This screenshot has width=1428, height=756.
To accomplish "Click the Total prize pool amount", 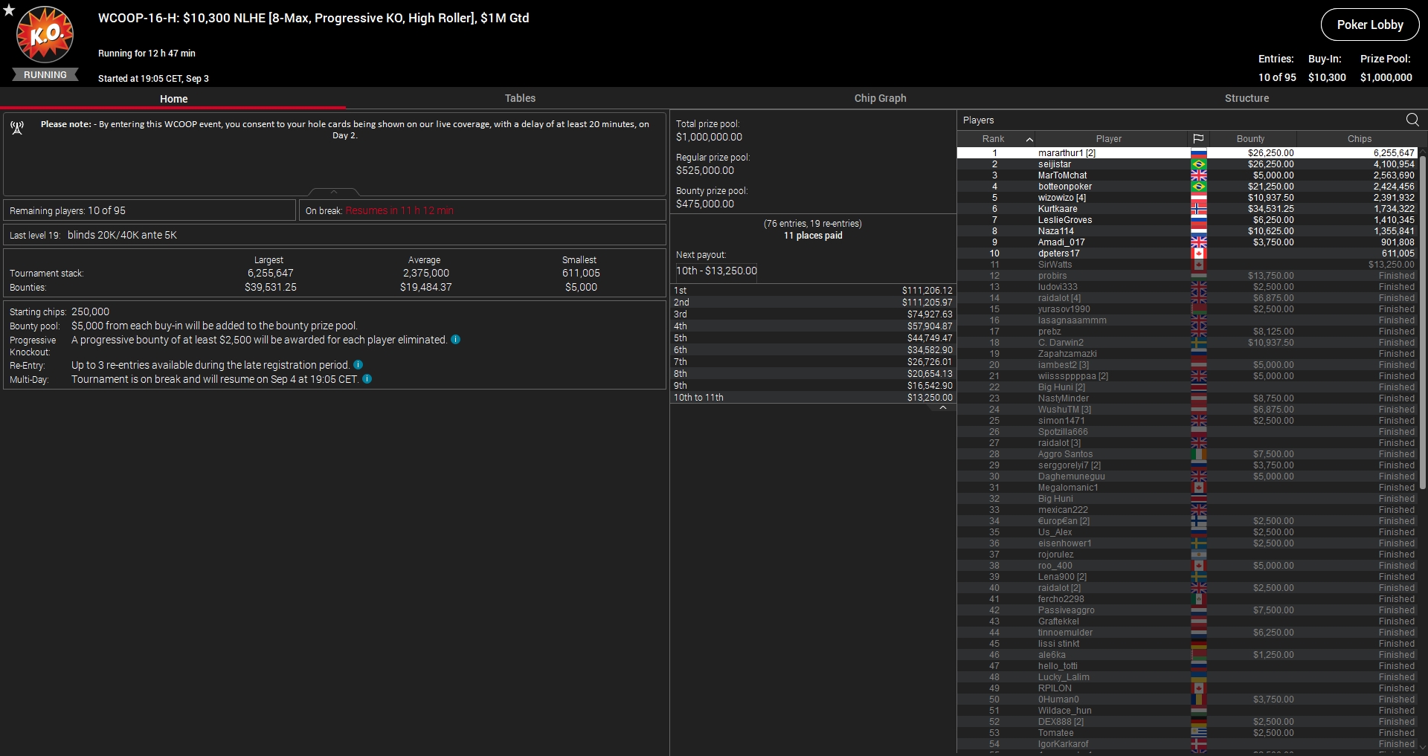I will coord(709,137).
